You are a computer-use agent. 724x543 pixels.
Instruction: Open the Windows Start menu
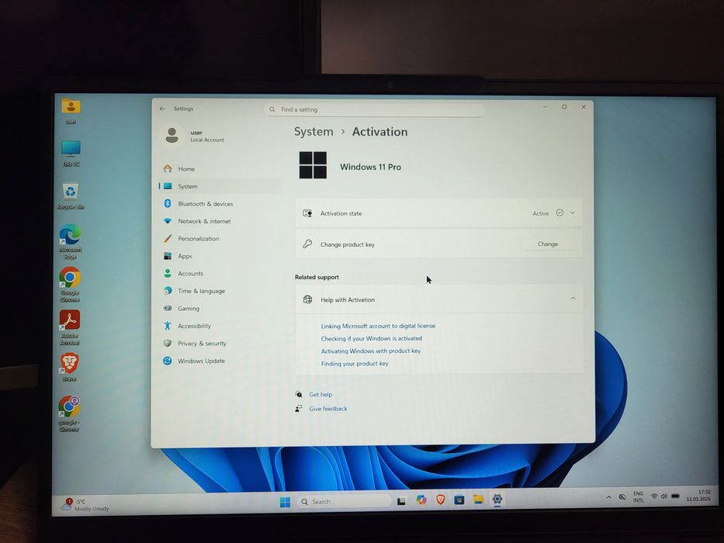[x=285, y=502]
